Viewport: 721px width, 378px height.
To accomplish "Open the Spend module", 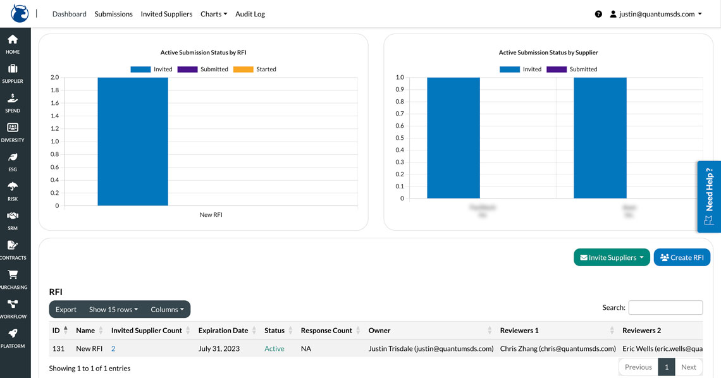I will [12, 102].
